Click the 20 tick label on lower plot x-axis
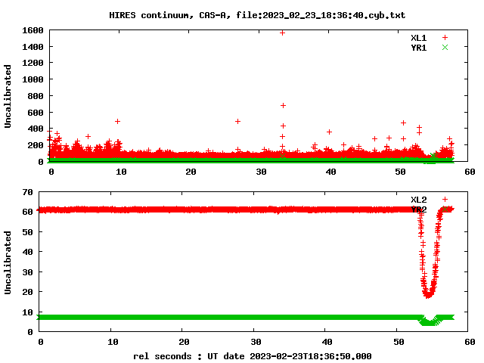 point(184,342)
